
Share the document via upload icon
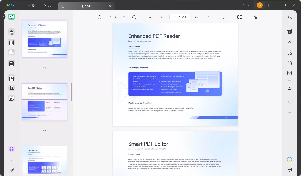[290, 63]
